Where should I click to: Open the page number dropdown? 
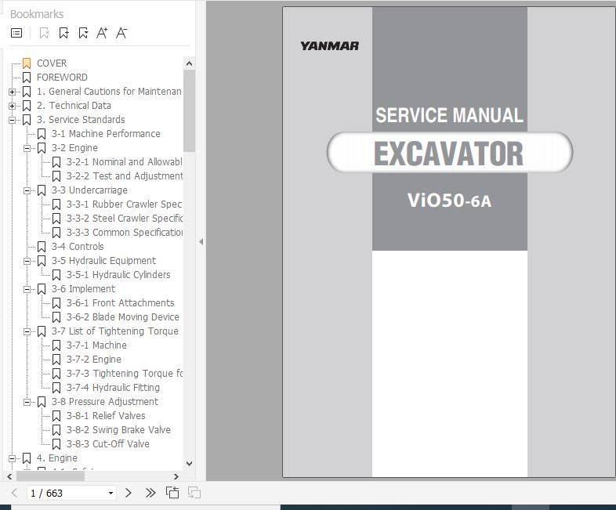(111, 494)
